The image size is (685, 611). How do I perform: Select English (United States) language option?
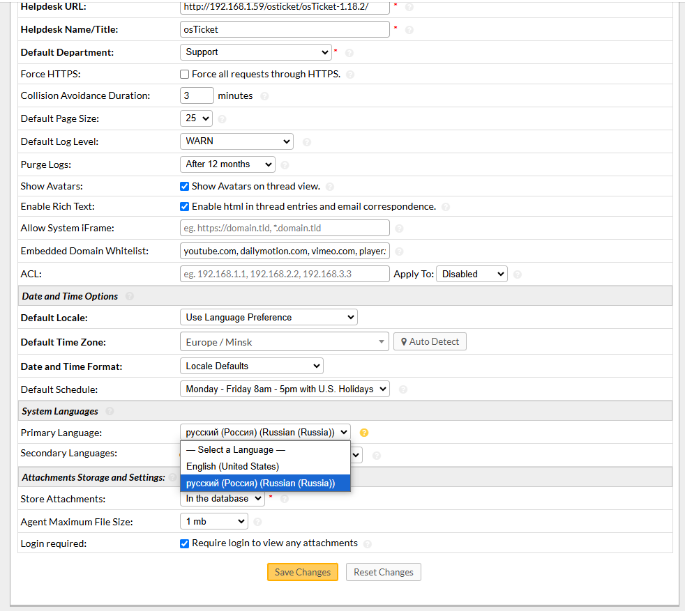click(x=265, y=467)
